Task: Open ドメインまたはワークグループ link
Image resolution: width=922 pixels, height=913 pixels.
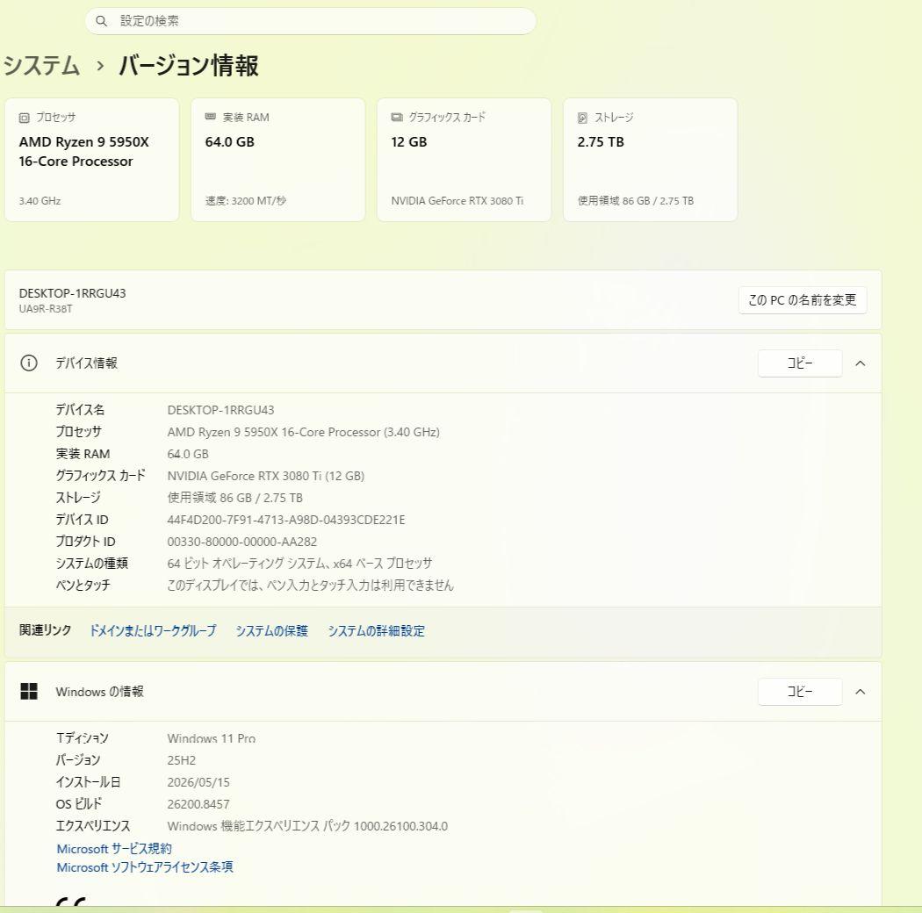Action: tap(153, 631)
